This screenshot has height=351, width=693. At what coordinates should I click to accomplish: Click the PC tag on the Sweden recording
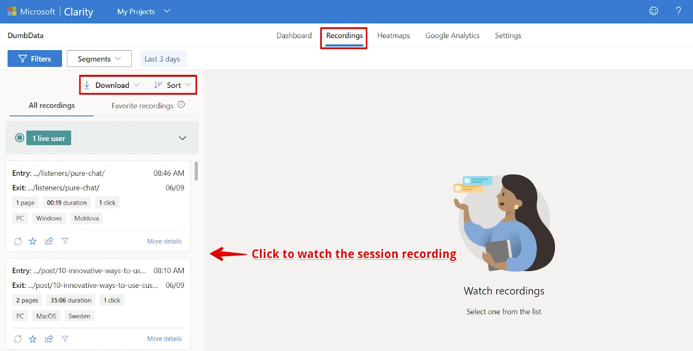[20, 316]
